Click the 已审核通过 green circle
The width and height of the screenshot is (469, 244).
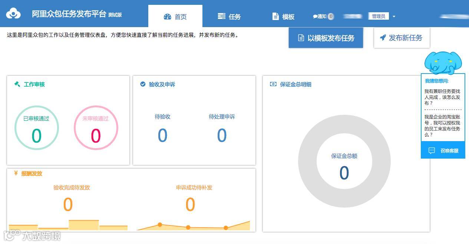(36, 128)
